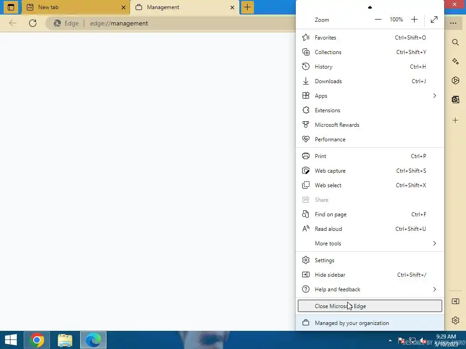Open Managed by your organization

click(370, 323)
